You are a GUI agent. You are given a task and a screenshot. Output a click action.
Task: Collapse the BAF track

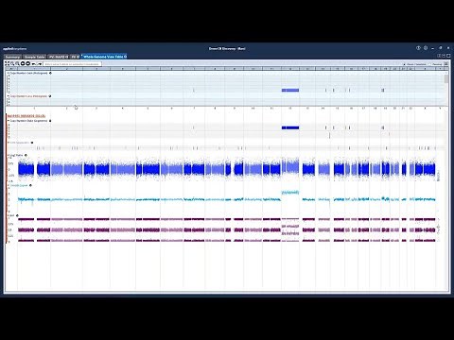pyautogui.click(x=9, y=215)
